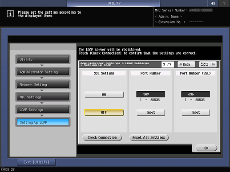Tap Check Connection button
This screenshot has width=230, height=172.
tap(102, 137)
